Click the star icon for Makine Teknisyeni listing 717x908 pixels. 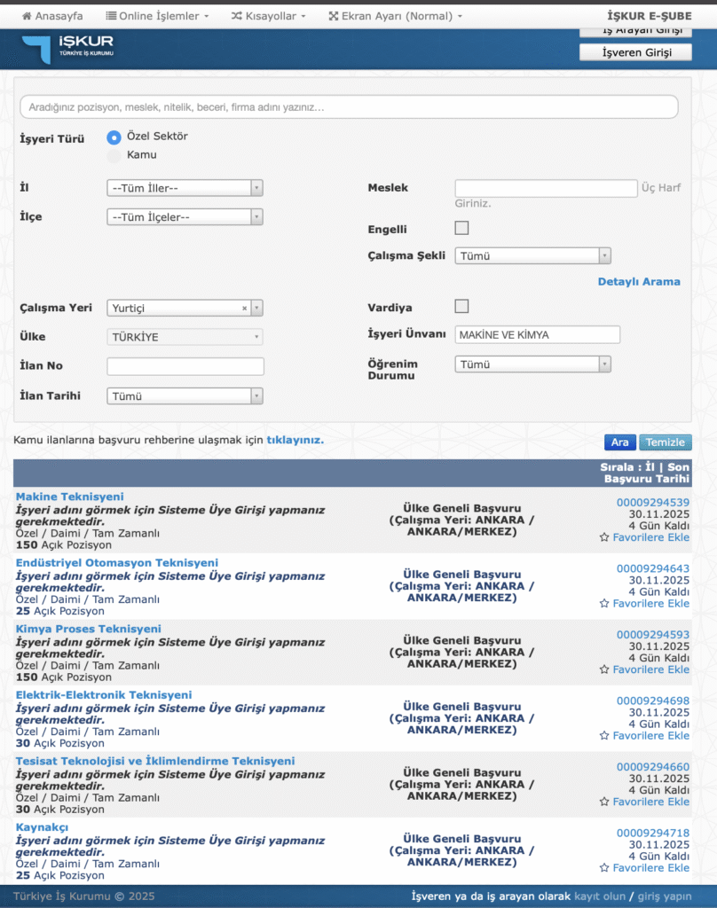[604, 537]
